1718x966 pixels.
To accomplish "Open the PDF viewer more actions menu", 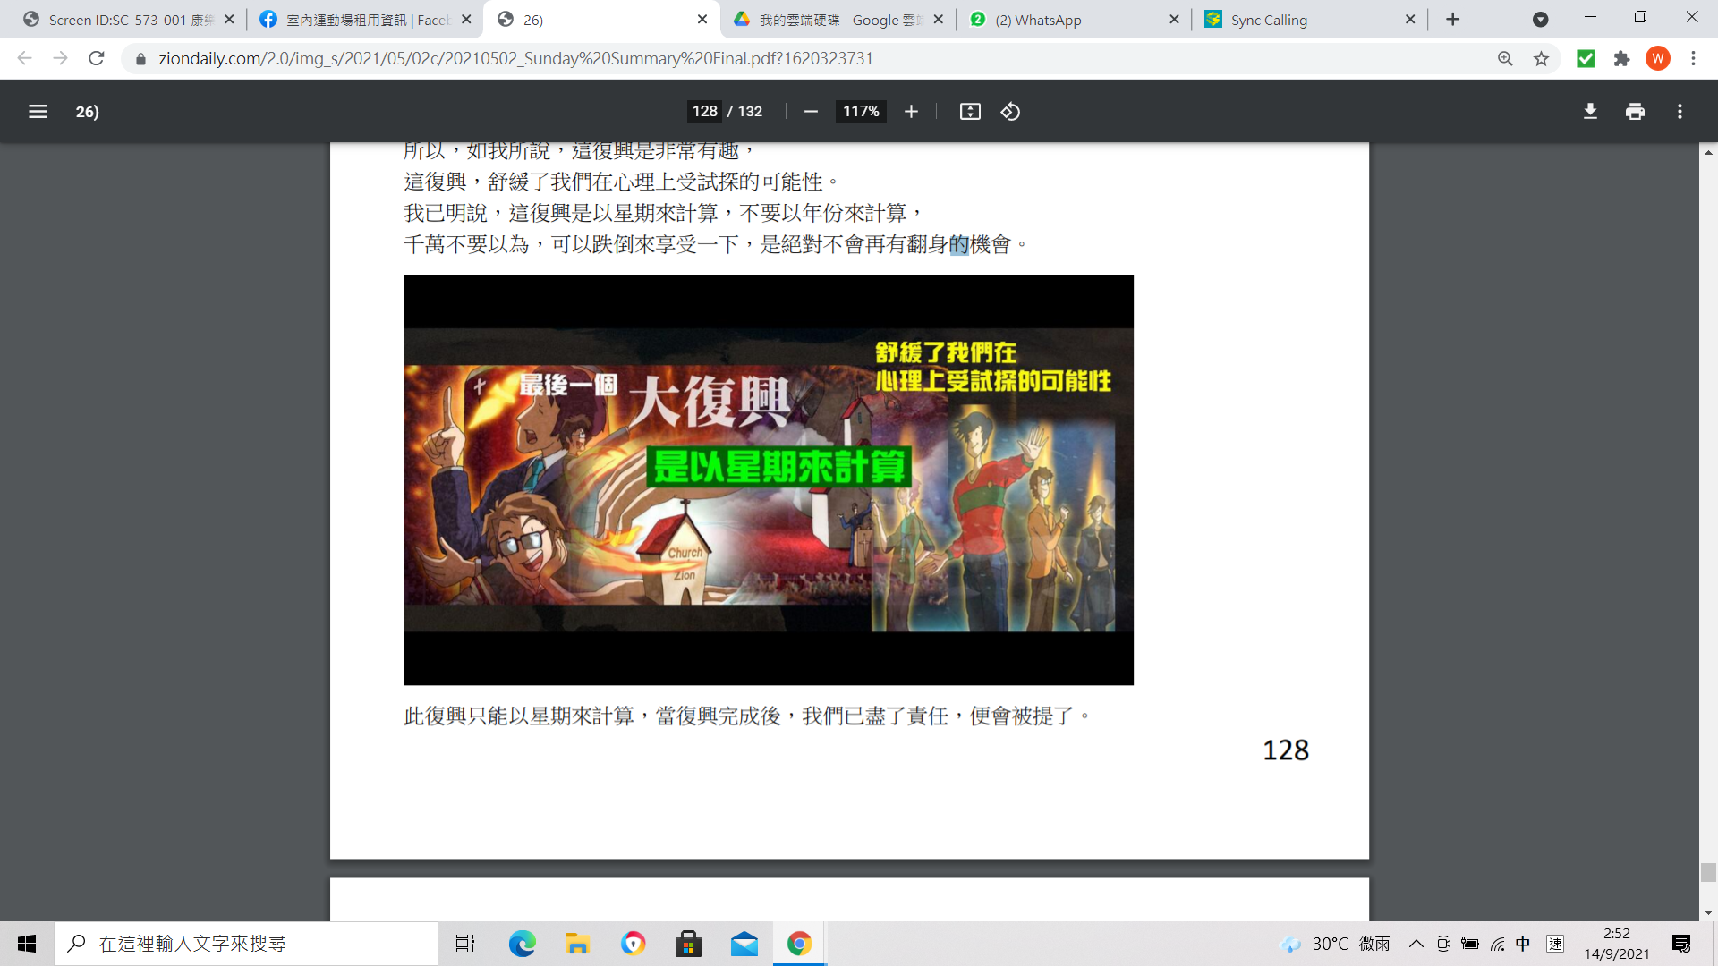I will click(1680, 112).
